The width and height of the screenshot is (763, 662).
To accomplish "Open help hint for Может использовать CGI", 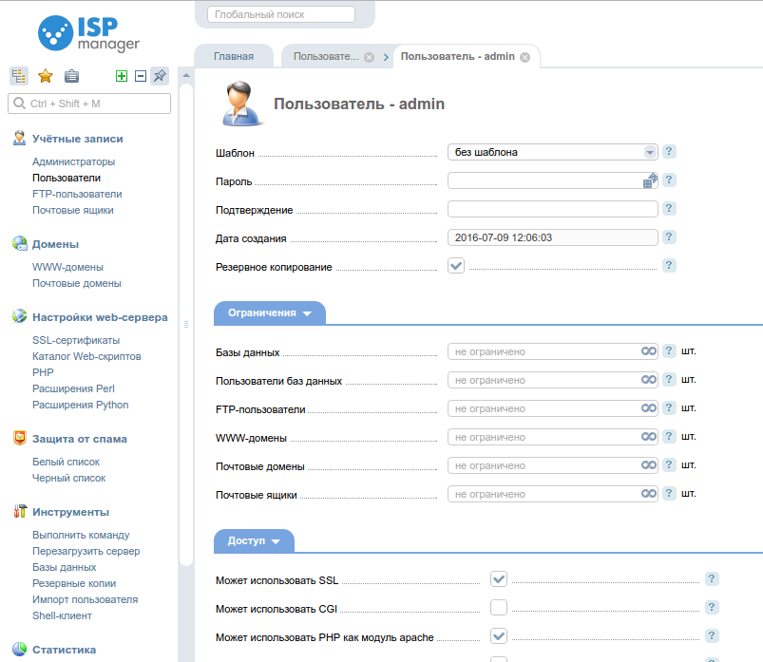I will [712, 607].
